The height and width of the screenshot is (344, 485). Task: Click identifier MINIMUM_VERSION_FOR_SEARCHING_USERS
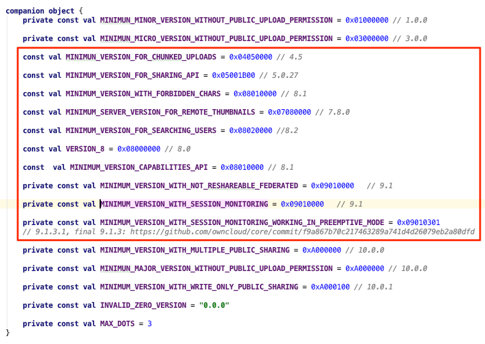click(141, 131)
